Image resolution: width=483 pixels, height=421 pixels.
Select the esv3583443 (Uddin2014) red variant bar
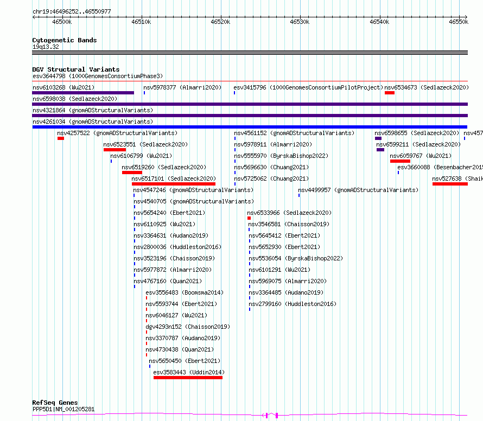tap(188, 378)
